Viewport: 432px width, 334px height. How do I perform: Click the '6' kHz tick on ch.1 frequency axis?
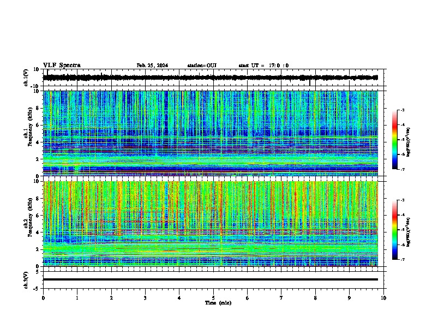38,125
